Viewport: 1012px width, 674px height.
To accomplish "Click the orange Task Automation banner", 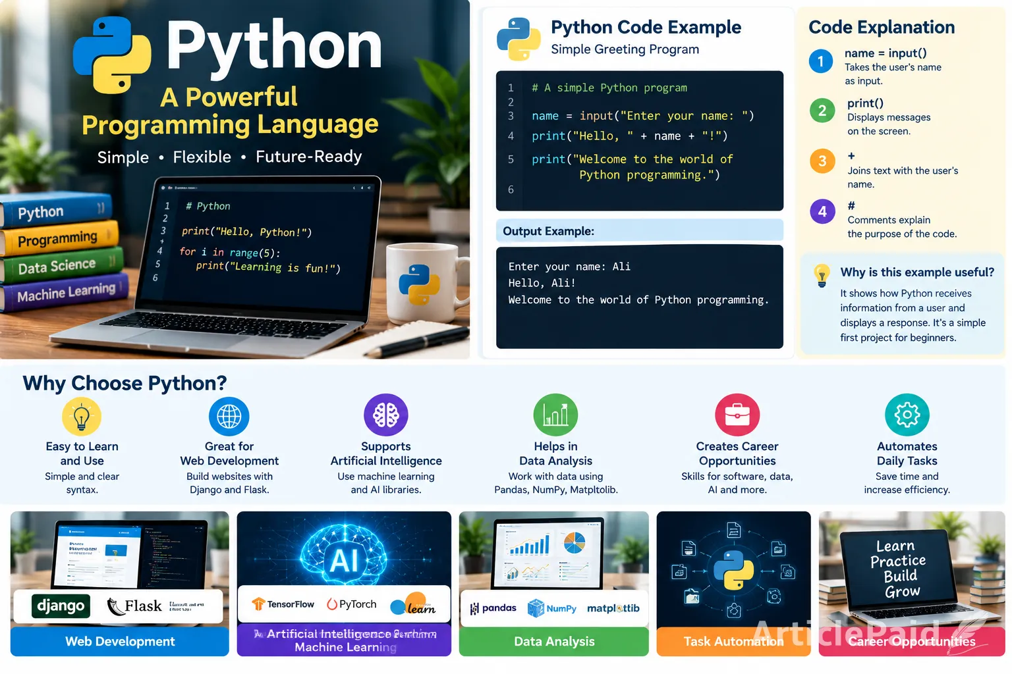I will [733, 641].
